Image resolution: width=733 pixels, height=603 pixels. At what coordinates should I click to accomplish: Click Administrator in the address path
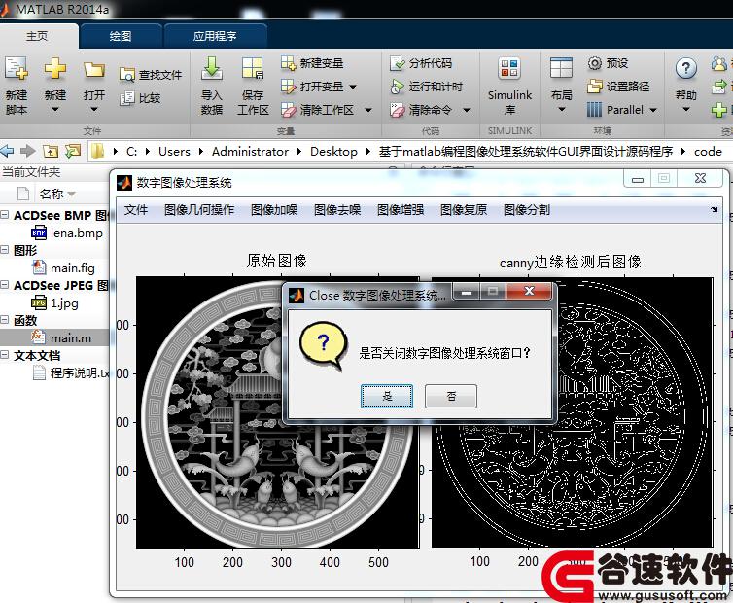(250, 151)
